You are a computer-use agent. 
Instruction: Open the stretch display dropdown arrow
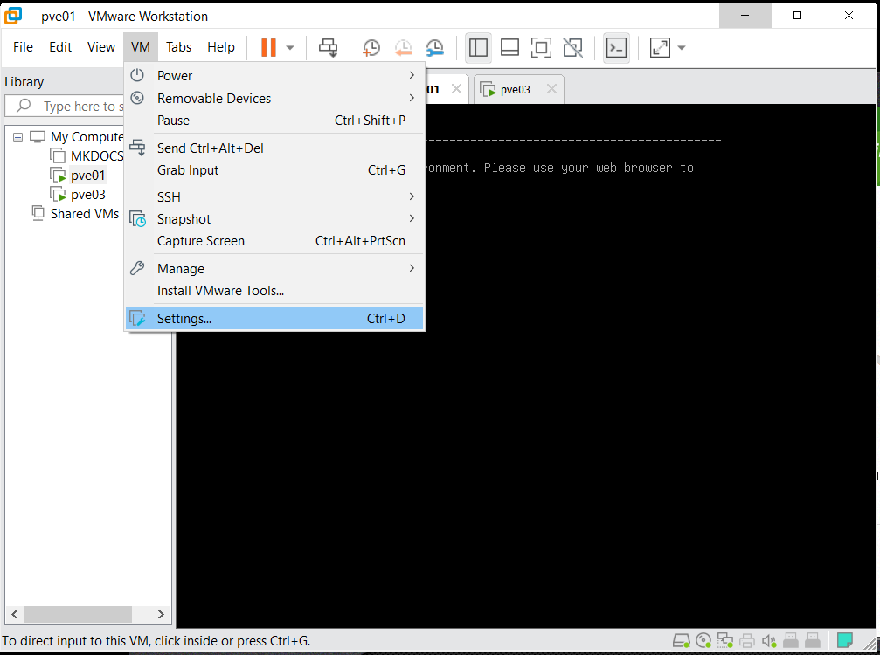pos(682,48)
